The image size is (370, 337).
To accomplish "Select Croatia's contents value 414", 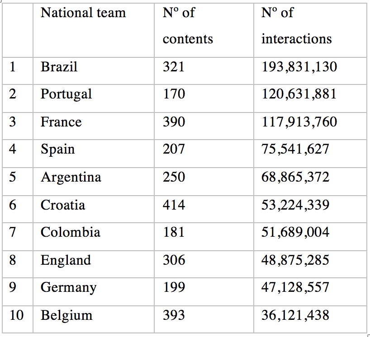I will click(x=204, y=209).
